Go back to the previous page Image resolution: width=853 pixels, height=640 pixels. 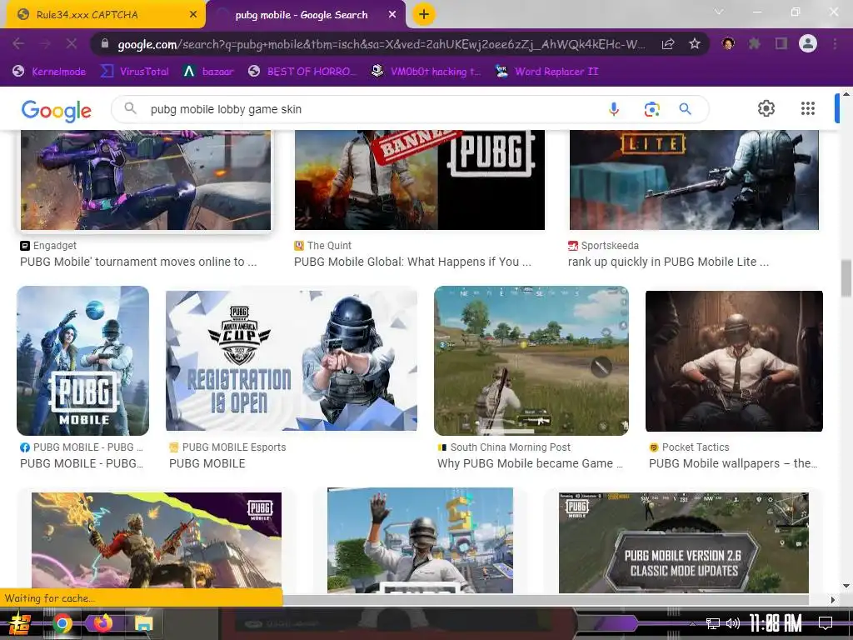click(18, 43)
